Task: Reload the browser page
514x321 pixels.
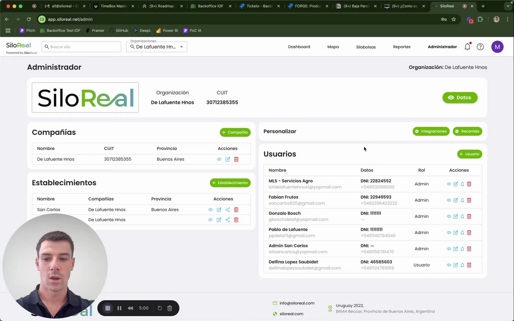Action: pyautogui.click(x=29, y=19)
